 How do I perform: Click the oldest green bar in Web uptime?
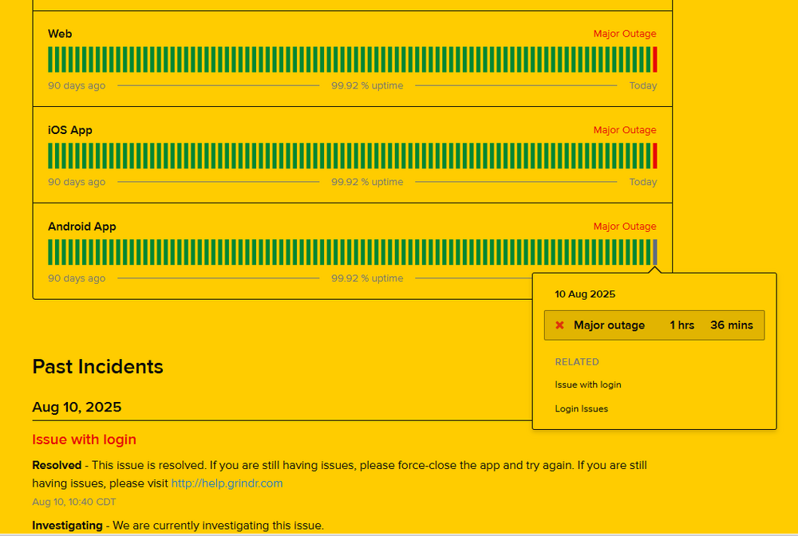click(x=50, y=60)
